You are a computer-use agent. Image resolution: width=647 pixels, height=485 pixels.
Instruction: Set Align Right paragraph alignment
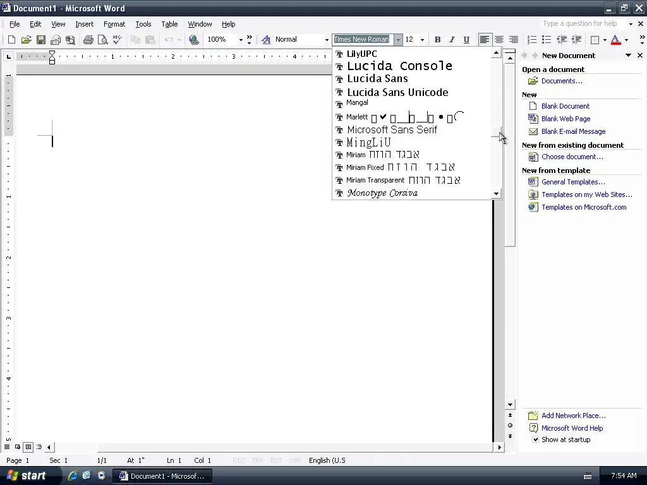tap(513, 40)
